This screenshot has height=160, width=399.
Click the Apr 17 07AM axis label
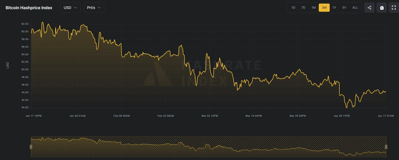(x=386, y=116)
